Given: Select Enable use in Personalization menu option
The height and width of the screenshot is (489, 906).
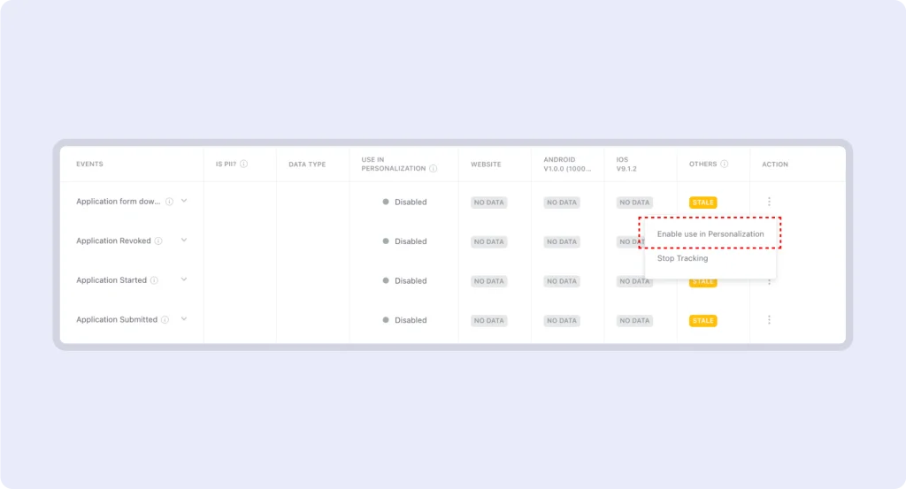Looking at the screenshot, I should (710, 233).
